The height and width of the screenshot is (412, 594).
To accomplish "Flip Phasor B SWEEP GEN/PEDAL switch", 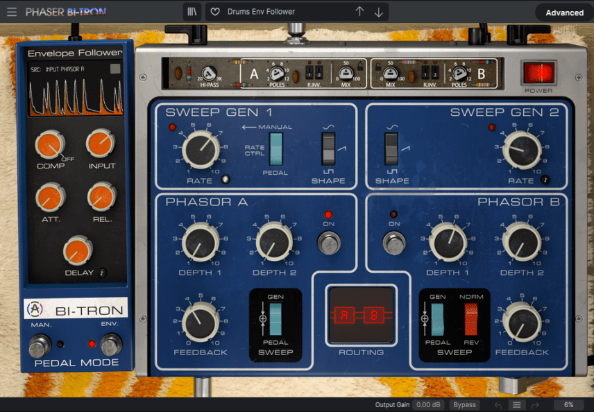I will point(438,319).
